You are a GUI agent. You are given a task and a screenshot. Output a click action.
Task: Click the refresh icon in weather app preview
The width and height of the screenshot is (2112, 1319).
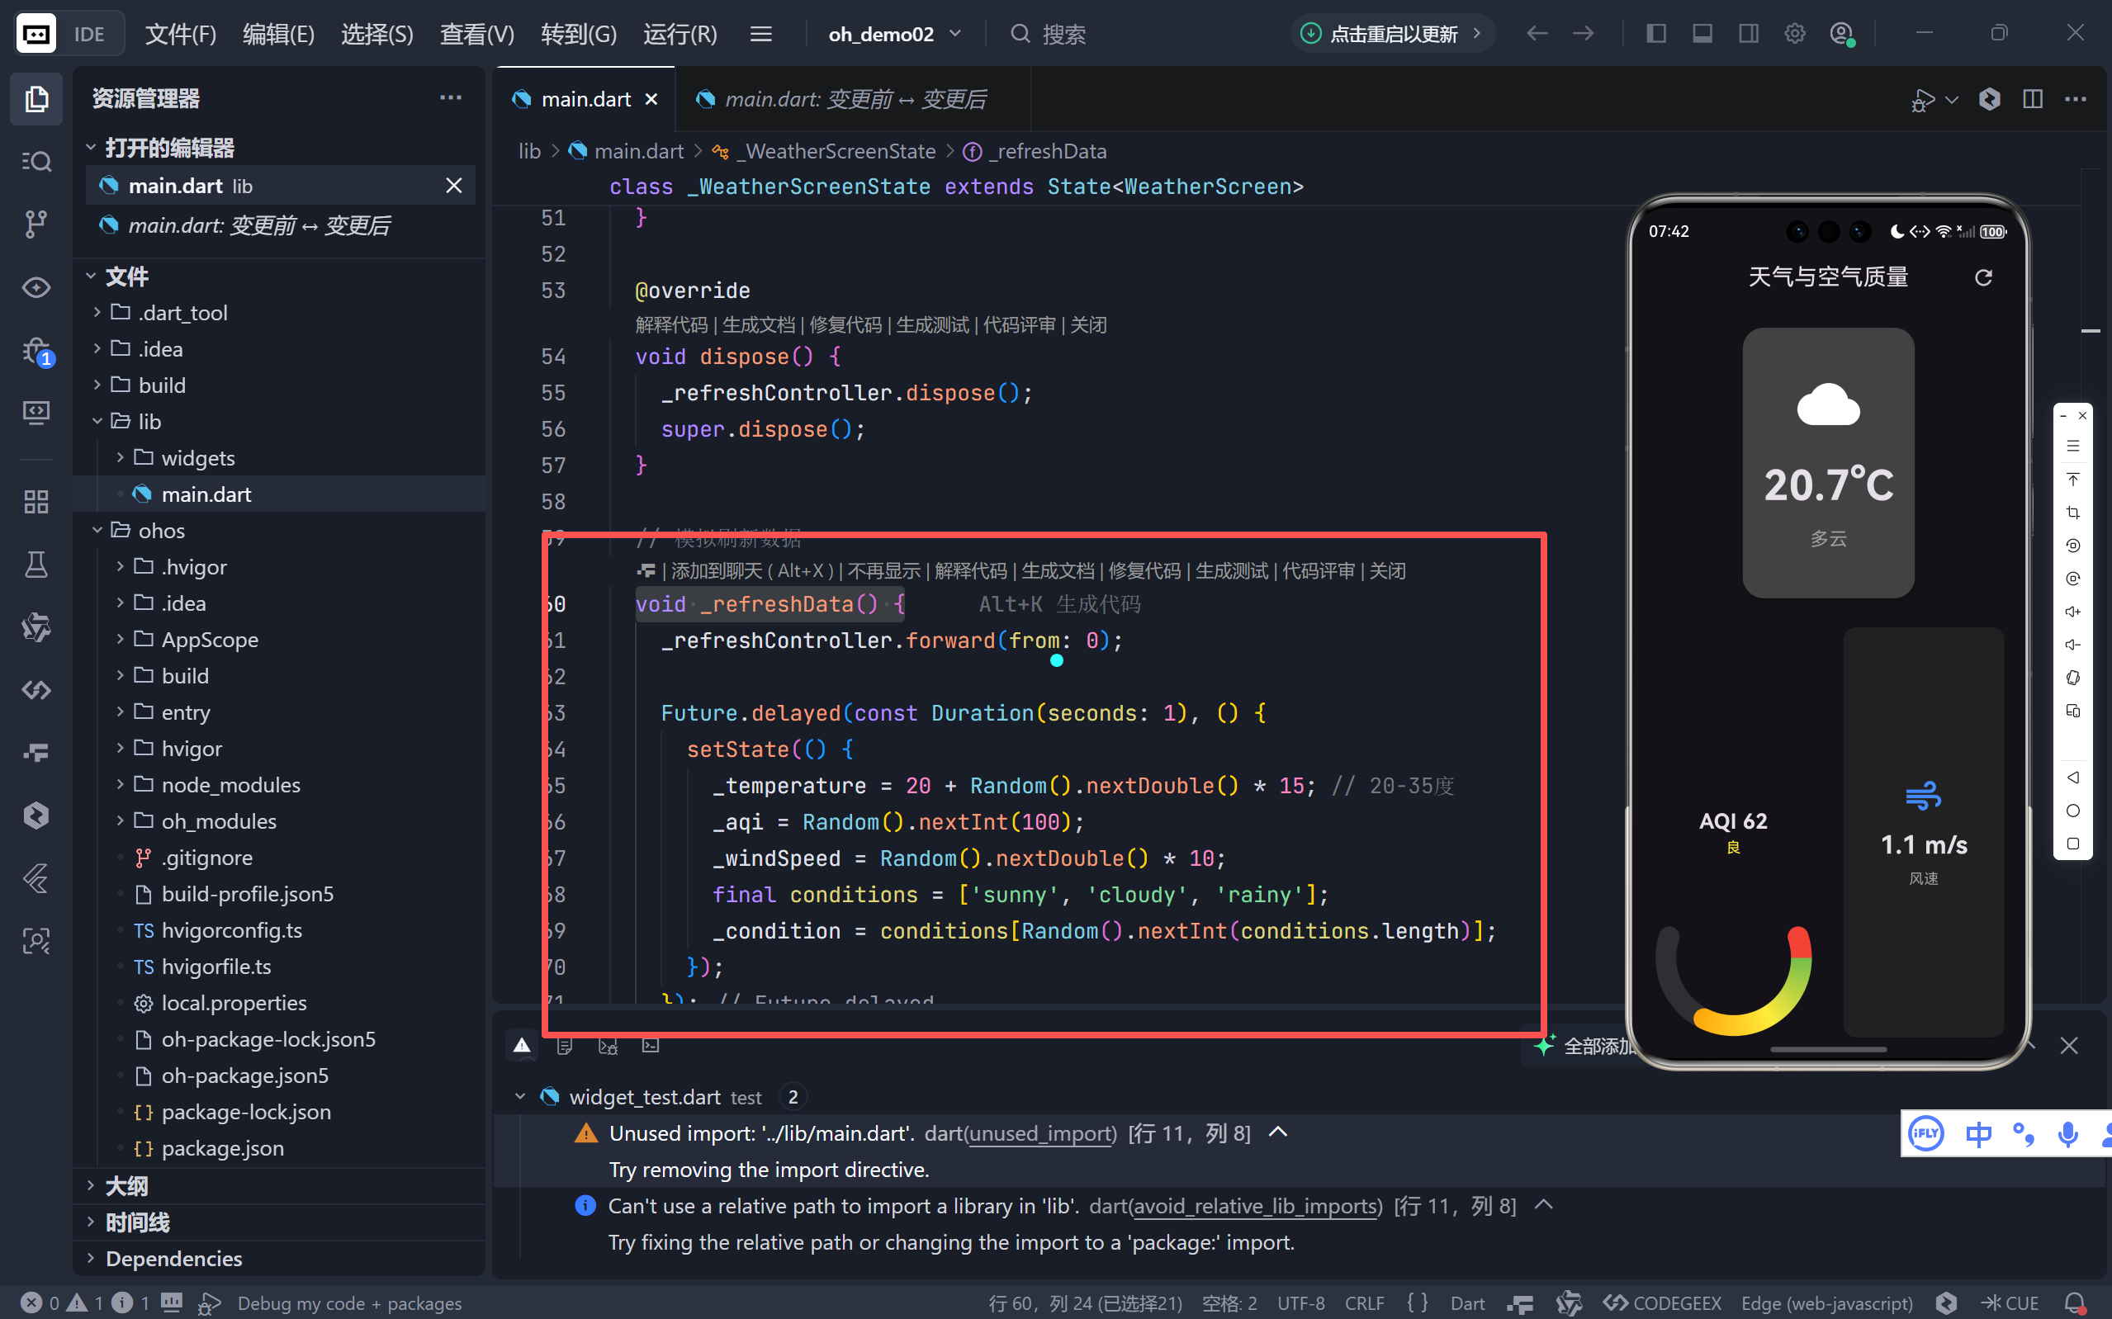click(1983, 277)
